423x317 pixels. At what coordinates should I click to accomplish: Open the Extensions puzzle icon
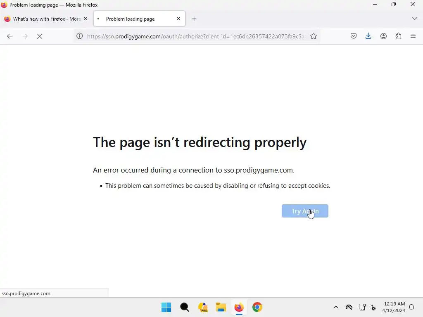point(398,36)
